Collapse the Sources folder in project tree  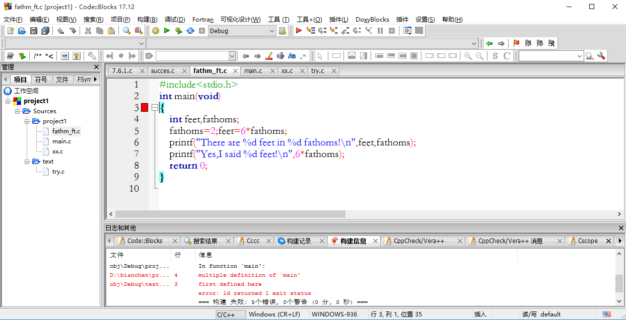tap(18, 111)
